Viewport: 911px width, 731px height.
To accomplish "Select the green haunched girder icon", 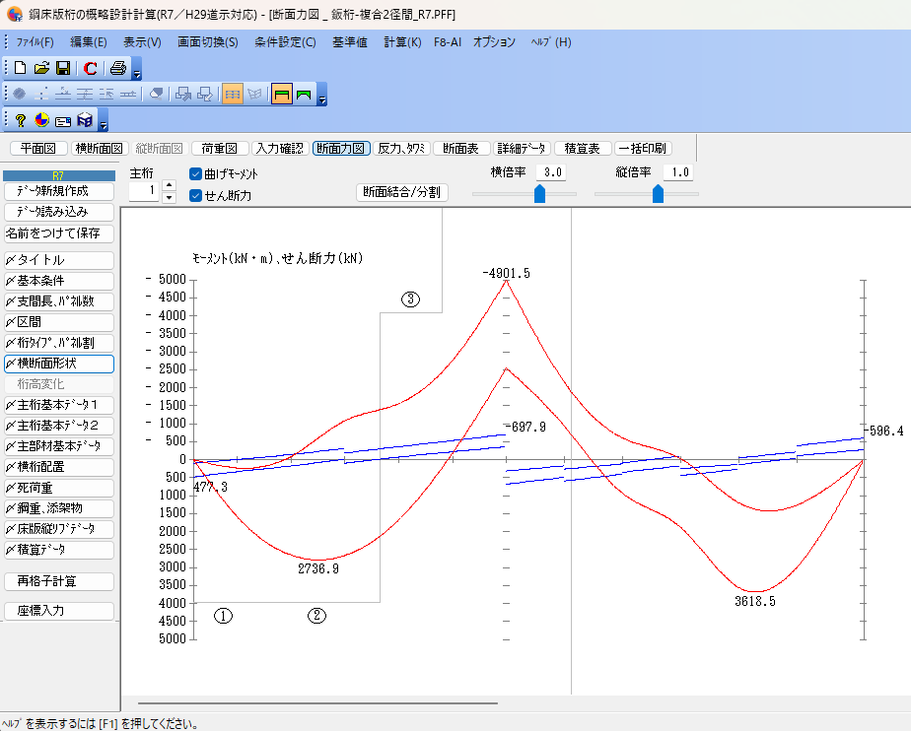I will (304, 94).
